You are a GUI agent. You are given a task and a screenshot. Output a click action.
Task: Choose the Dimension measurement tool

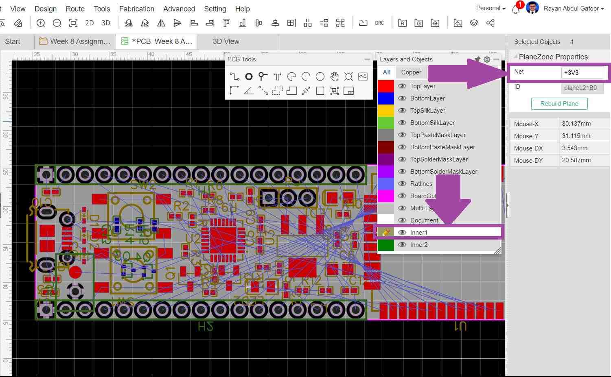[x=306, y=91]
